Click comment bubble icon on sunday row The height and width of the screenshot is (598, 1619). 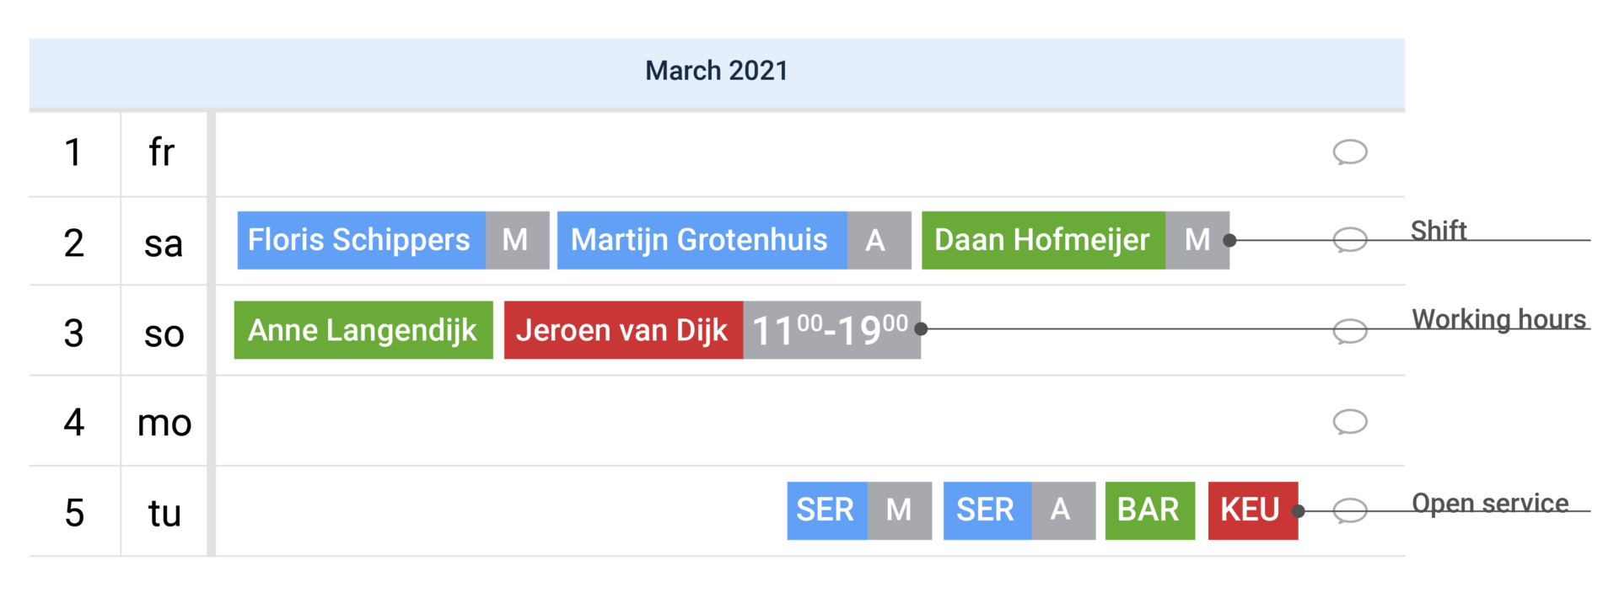pyautogui.click(x=1349, y=331)
